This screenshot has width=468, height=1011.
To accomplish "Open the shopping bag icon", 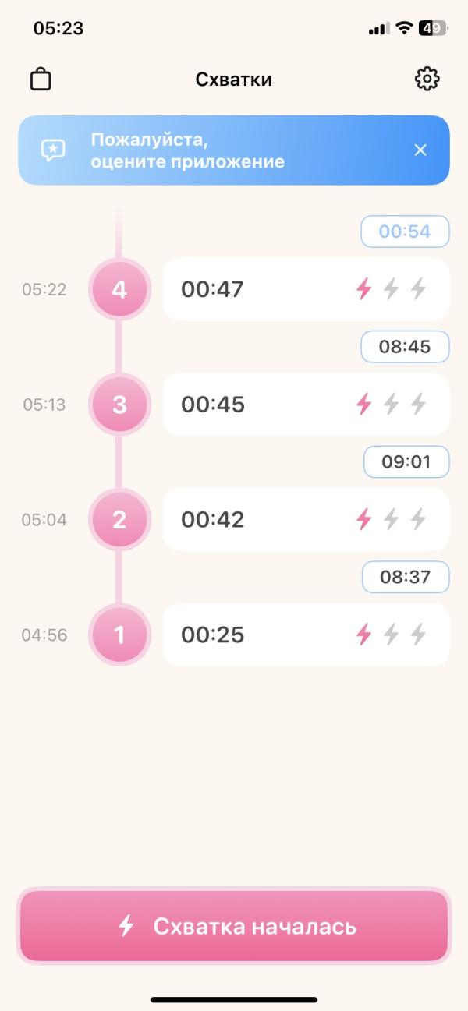I will pos(41,80).
